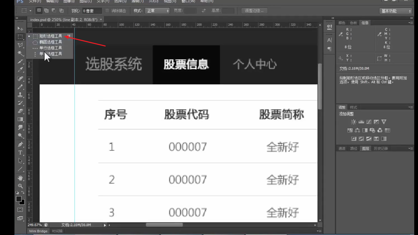
Task: Add a Levels adjustment
Action: click(x=361, y=122)
